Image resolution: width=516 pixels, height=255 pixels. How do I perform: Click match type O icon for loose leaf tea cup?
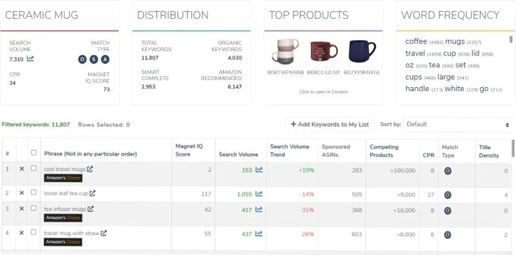coord(448,195)
